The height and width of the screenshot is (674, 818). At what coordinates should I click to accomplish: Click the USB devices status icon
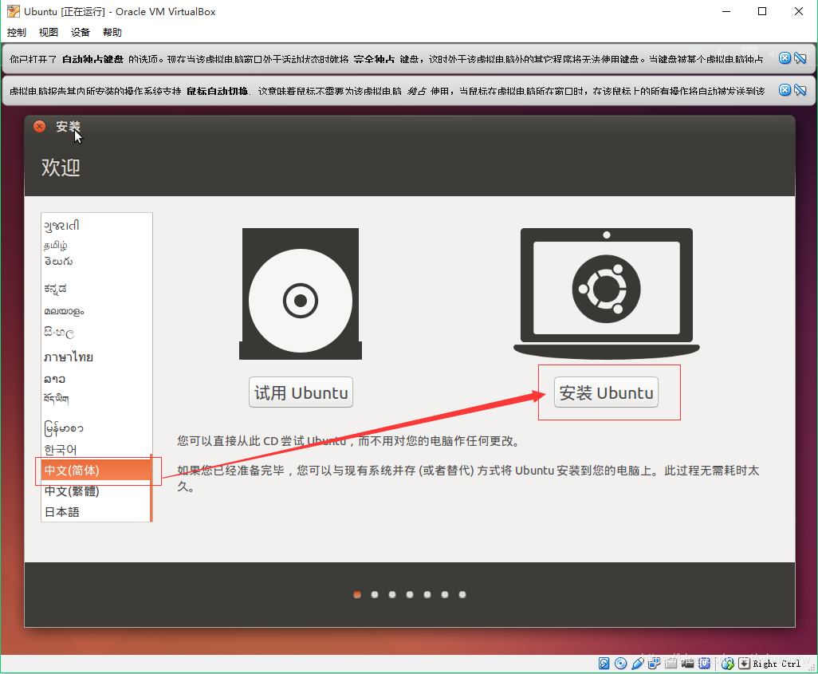coord(638,663)
